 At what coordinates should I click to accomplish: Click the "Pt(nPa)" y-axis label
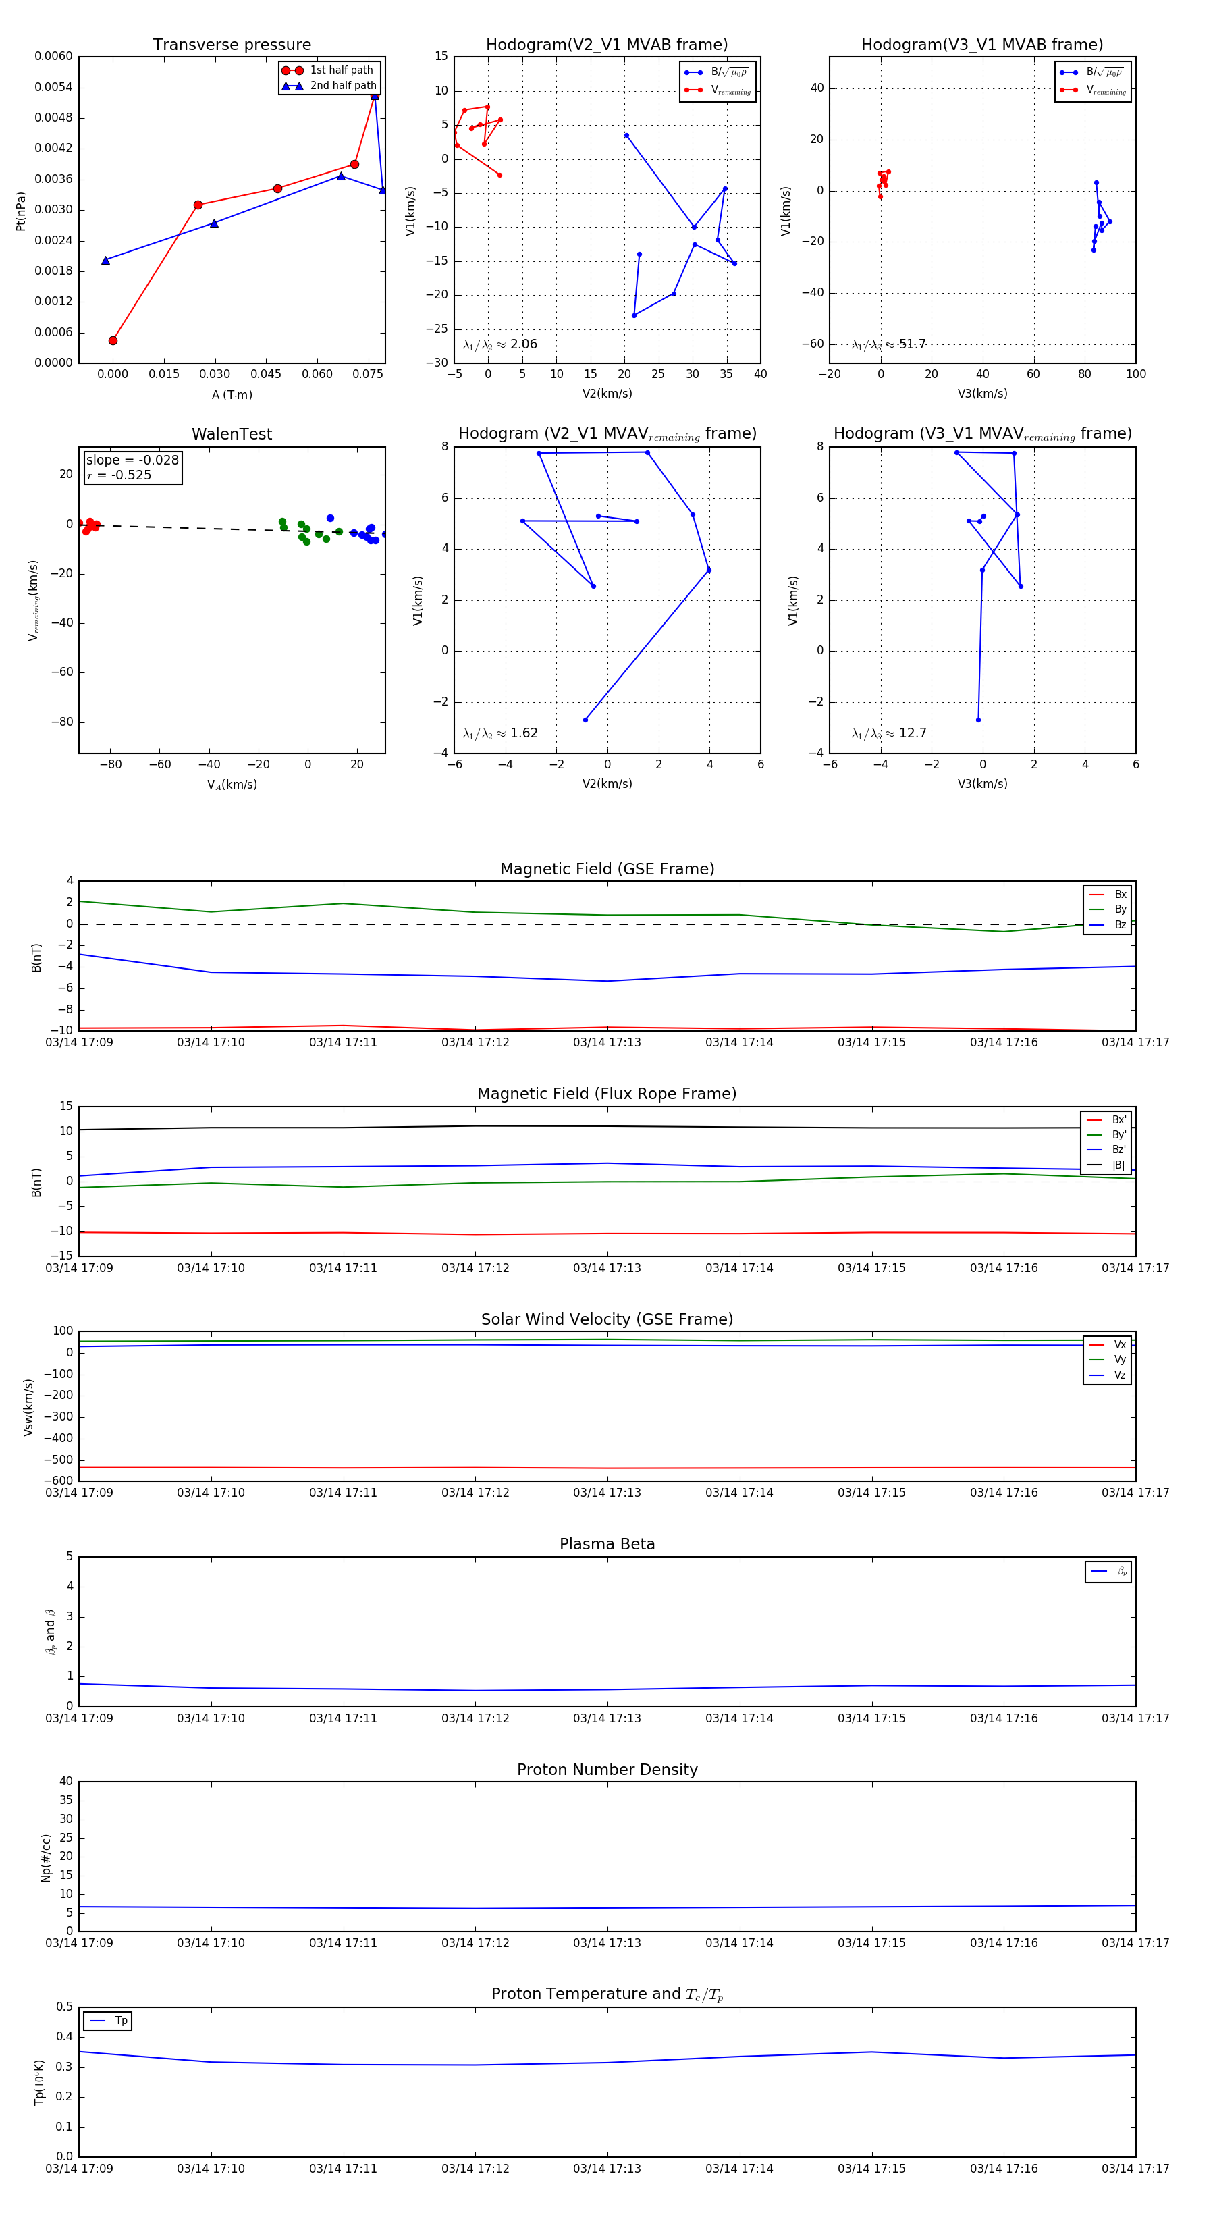coord(21,210)
